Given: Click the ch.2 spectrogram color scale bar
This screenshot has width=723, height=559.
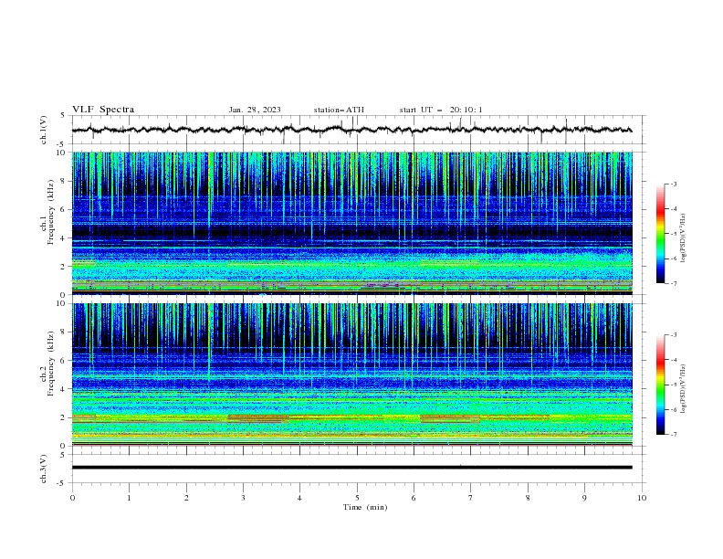Looking at the screenshot, I should click(660, 385).
